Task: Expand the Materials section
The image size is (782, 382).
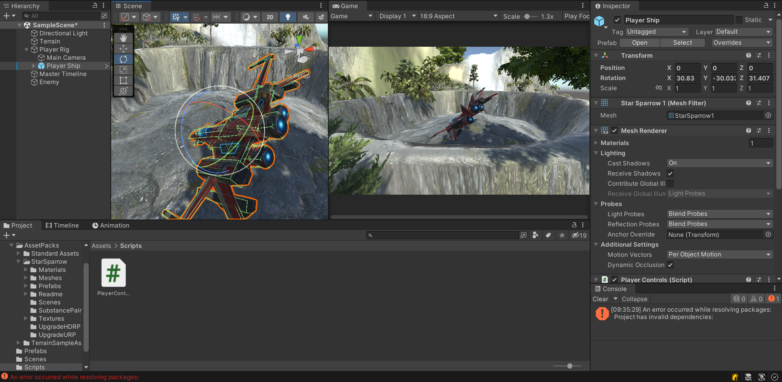Action: coord(596,143)
